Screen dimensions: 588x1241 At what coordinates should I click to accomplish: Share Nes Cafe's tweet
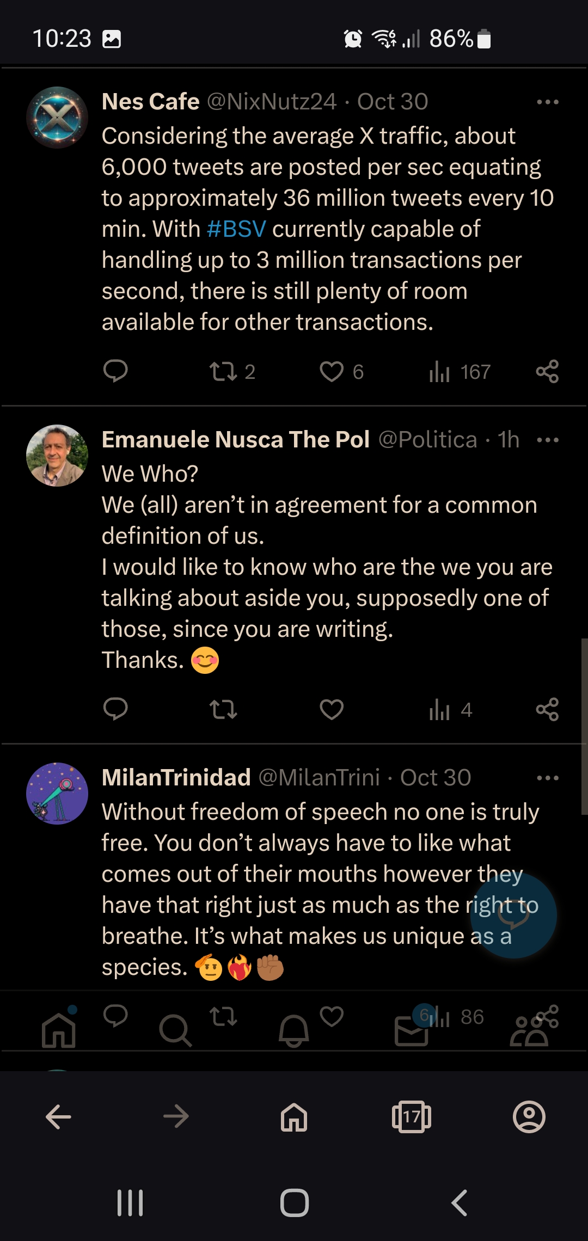tap(547, 371)
